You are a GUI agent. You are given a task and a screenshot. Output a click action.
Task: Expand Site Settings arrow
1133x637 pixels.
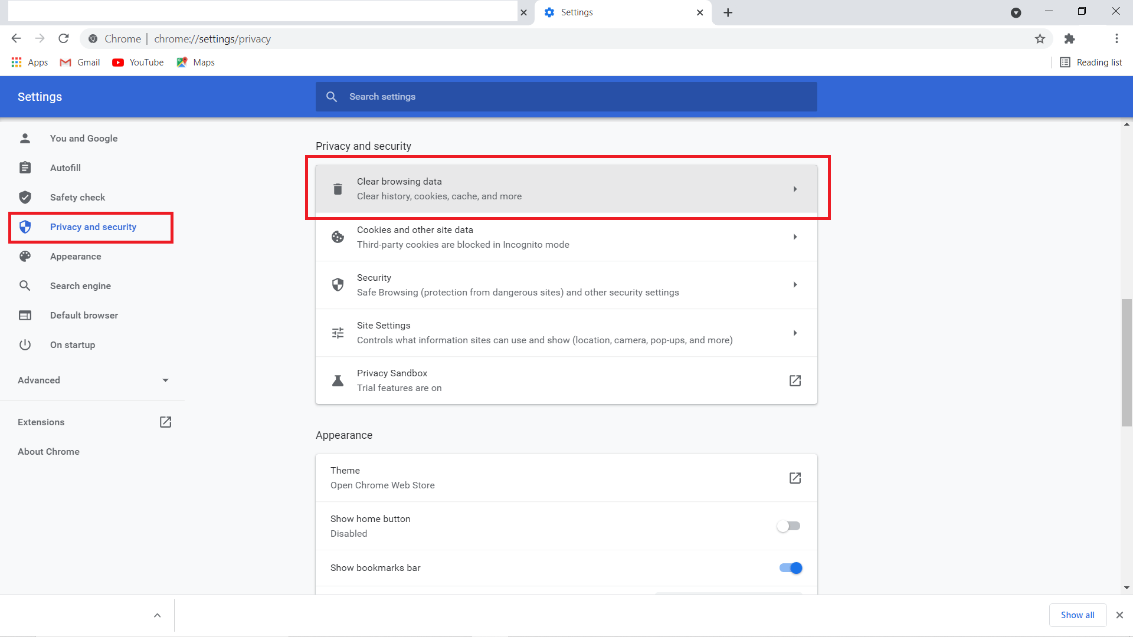coord(795,333)
